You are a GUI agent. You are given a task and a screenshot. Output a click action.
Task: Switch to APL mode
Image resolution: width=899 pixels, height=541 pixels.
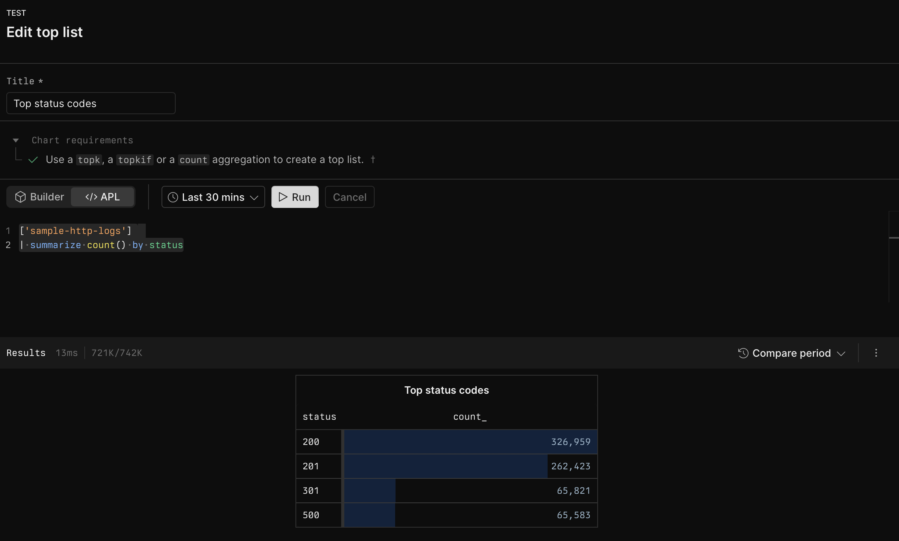click(103, 197)
